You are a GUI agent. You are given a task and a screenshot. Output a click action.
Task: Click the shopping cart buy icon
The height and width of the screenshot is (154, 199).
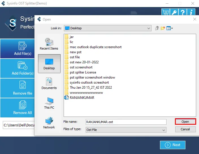coord(166,12)
